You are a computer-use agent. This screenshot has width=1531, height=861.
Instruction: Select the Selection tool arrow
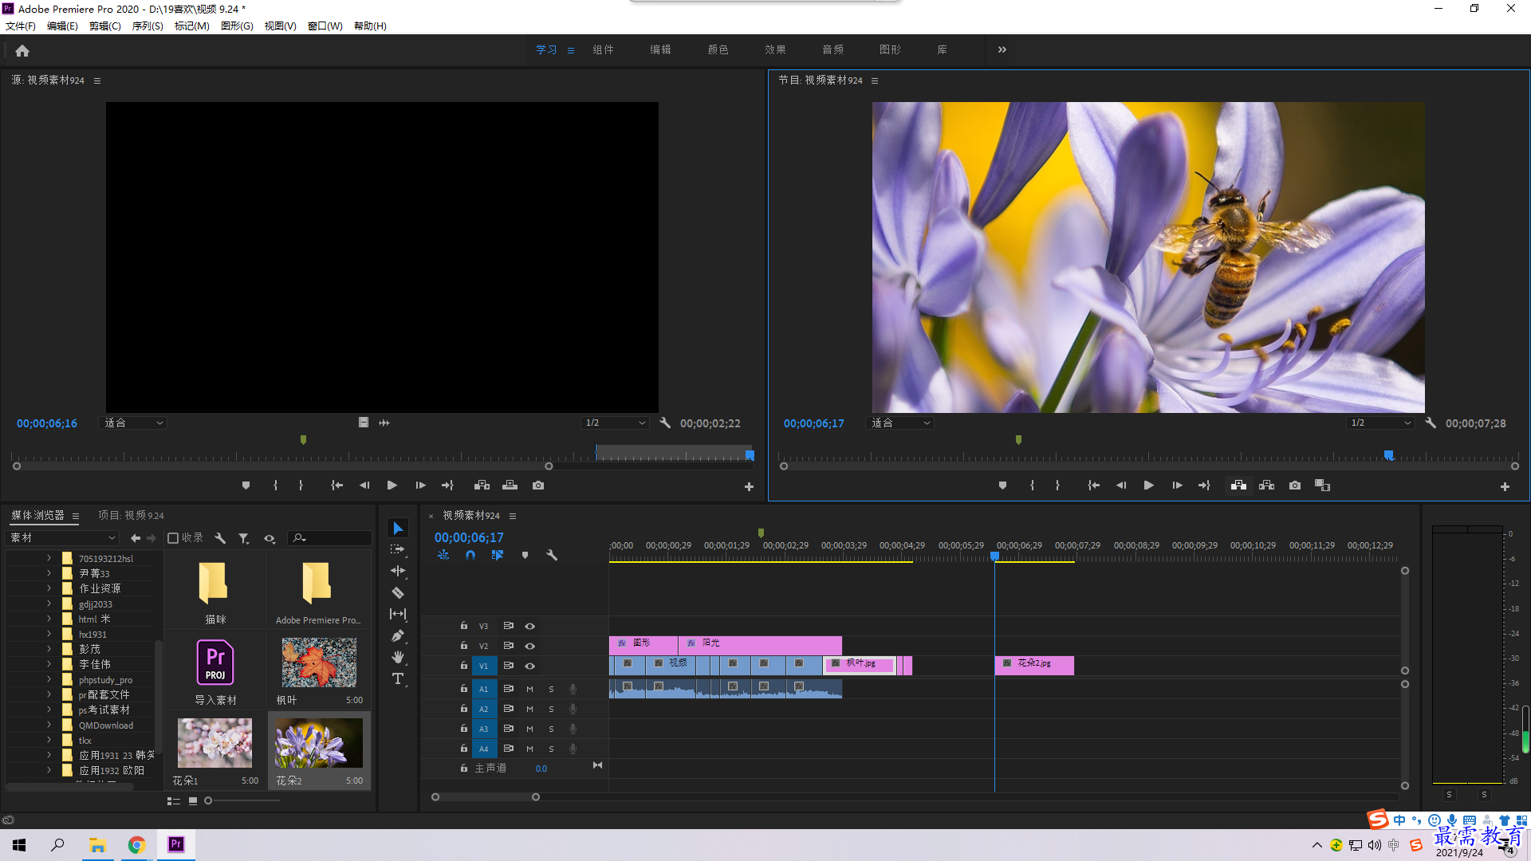398,529
